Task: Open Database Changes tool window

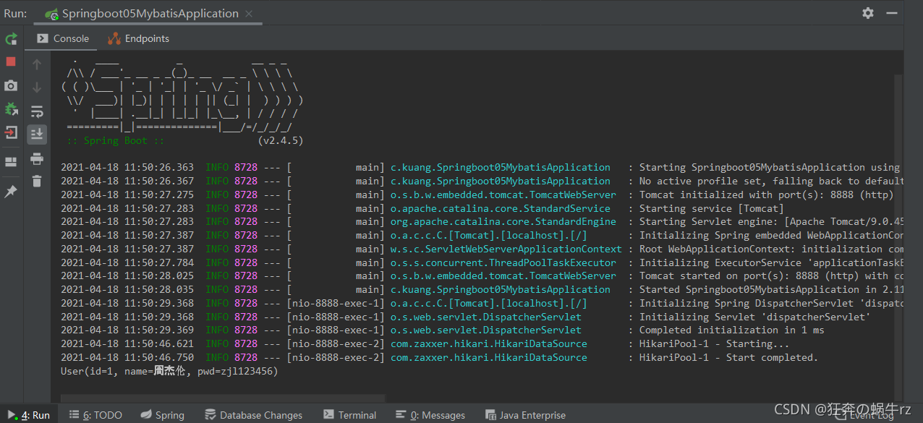Action: [x=253, y=415]
